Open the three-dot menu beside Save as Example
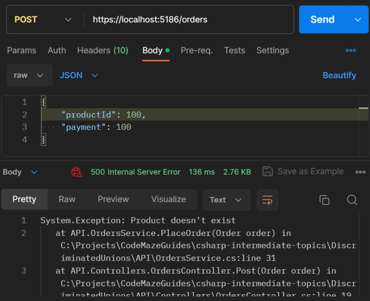This screenshot has width=370, height=301. 360,172
